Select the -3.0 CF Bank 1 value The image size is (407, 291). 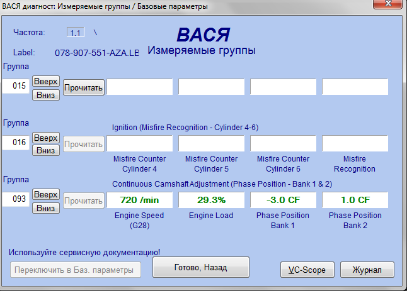click(283, 200)
